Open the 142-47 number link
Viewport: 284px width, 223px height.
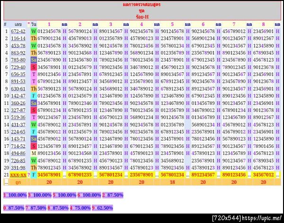point(18,96)
